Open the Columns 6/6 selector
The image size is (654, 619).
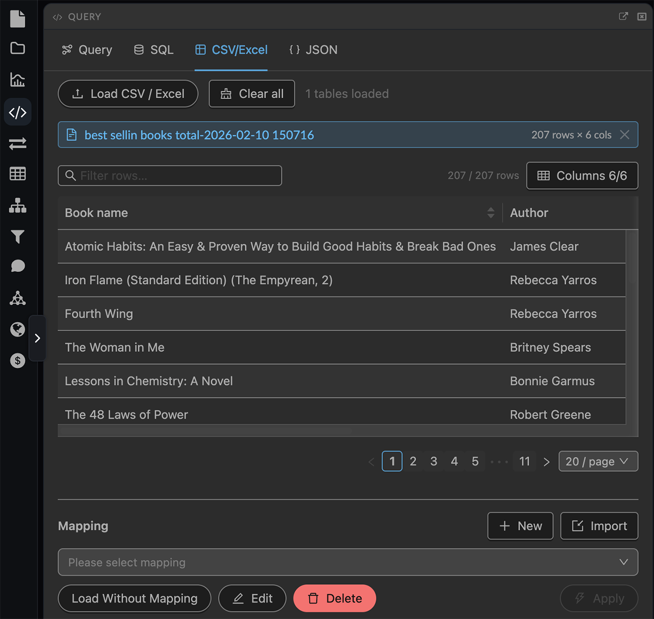582,175
